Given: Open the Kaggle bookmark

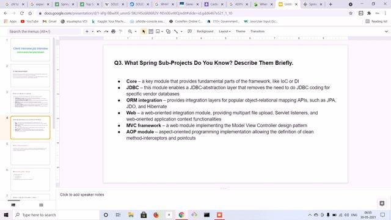Looking at the screenshot, I should pos(109,21).
